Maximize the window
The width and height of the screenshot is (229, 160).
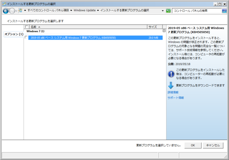pyautogui.click(x=220, y=4)
